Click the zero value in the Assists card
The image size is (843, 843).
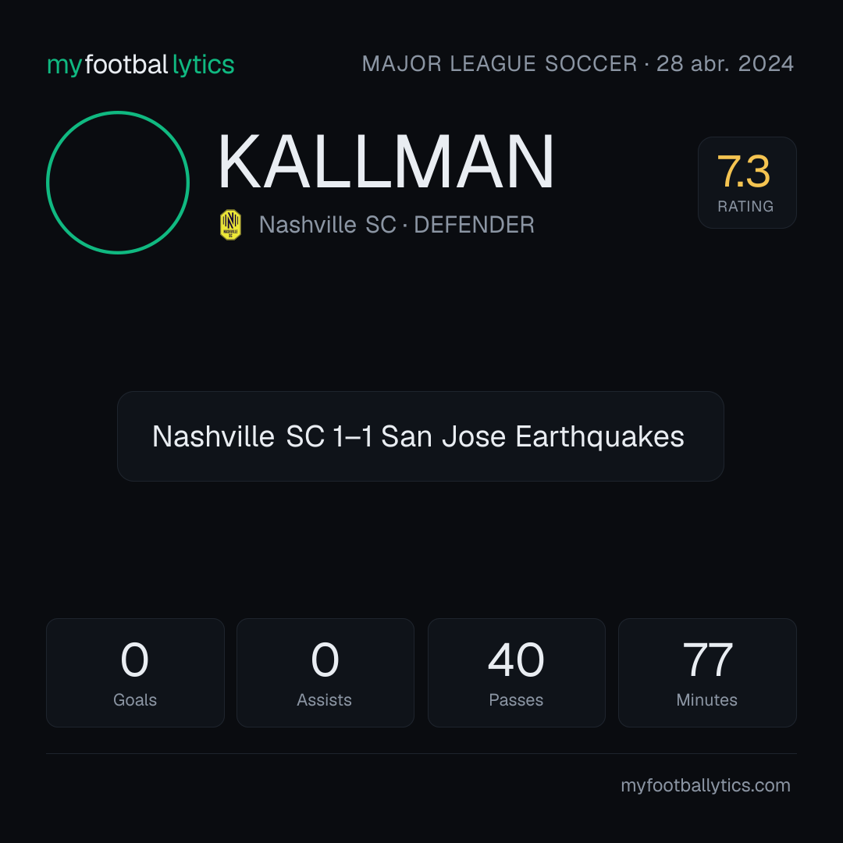tap(325, 660)
